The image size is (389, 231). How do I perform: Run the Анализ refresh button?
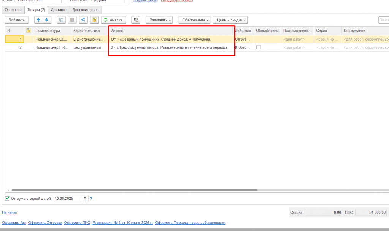click(113, 20)
